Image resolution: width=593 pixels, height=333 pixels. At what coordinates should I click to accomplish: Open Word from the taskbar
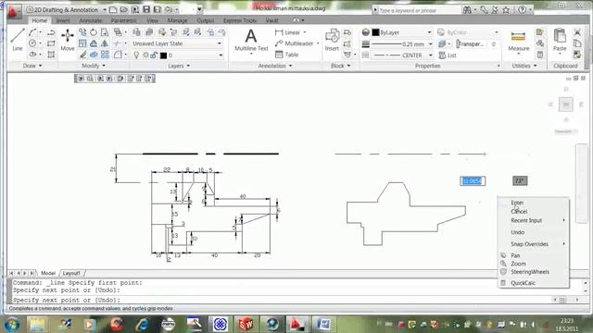[x=323, y=324]
